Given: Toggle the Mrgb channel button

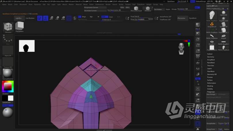Looking at the screenshot, I should tap(84, 17).
